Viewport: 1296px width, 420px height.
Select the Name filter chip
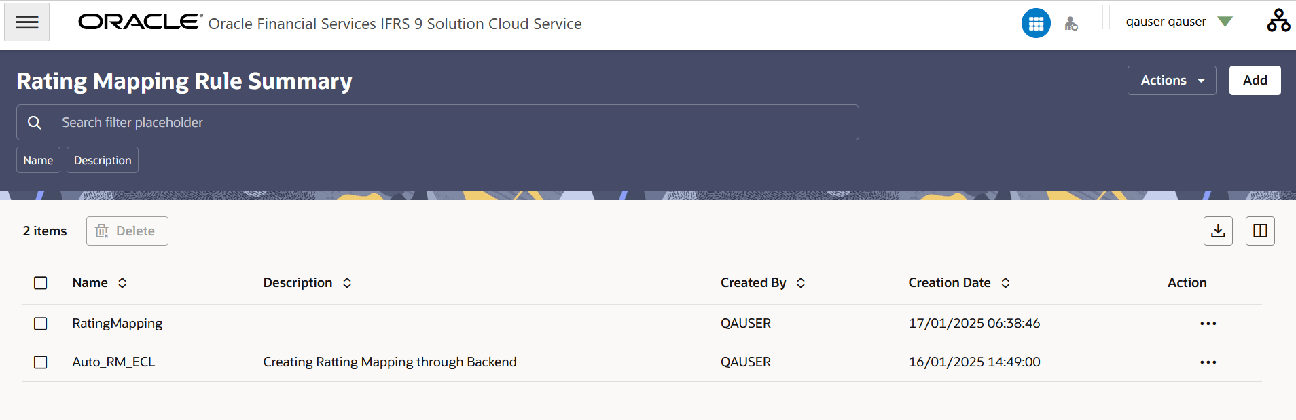[x=38, y=160]
